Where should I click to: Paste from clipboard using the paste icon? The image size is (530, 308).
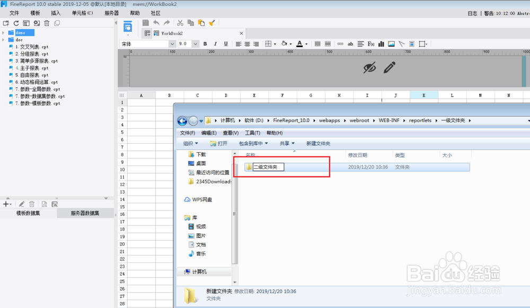(x=201, y=23)
